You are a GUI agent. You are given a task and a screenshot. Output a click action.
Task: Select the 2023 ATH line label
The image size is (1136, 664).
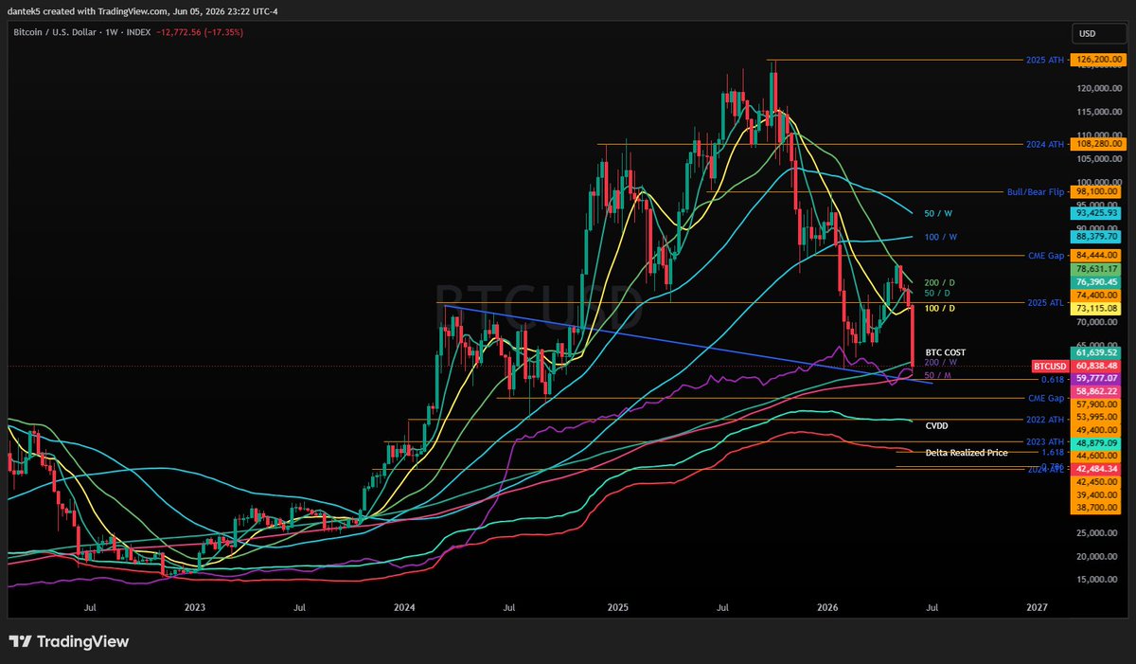point(1046,442)
